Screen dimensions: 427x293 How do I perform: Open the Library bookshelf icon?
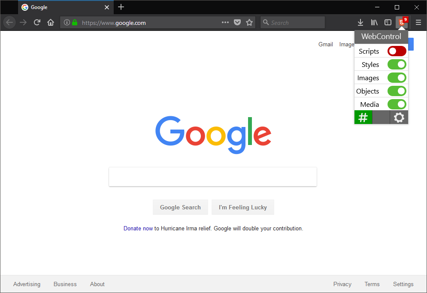[374, 22]
